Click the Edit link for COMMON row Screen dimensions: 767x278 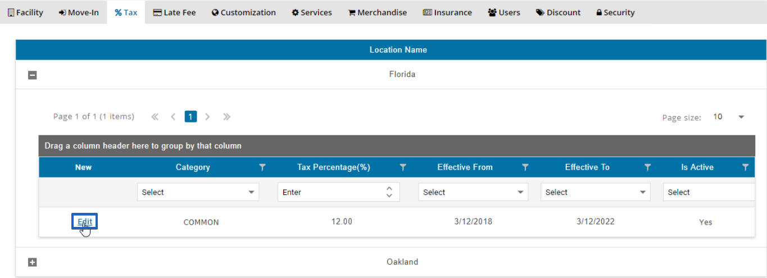[x=85, y=222]
